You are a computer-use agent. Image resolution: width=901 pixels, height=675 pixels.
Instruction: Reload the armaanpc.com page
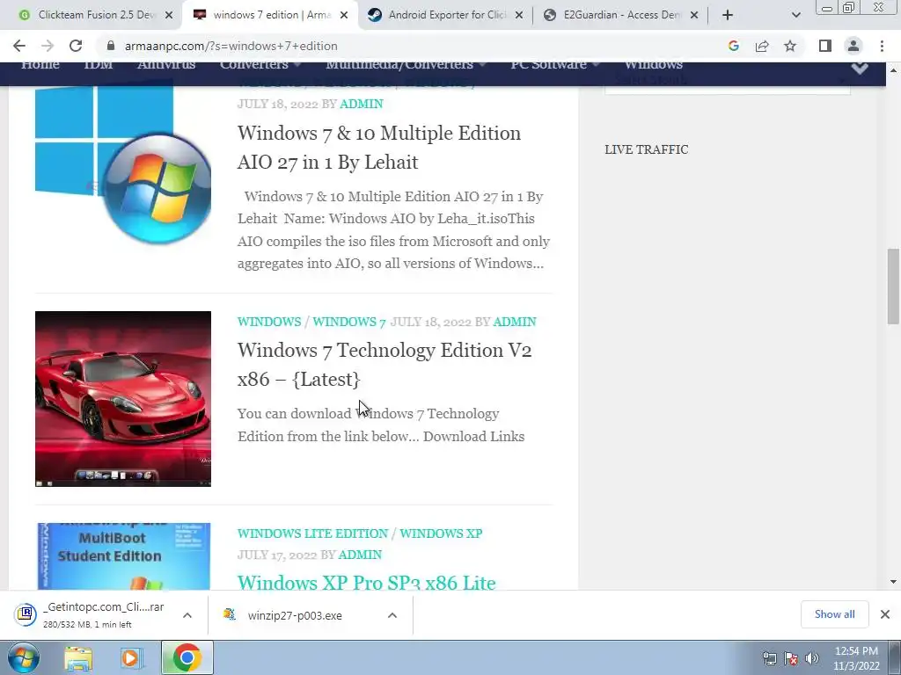tap(76, 46)
